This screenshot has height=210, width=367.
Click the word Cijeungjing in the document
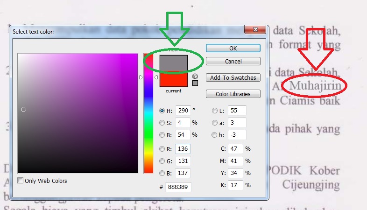pyautogui.click(x=311, y=185)
